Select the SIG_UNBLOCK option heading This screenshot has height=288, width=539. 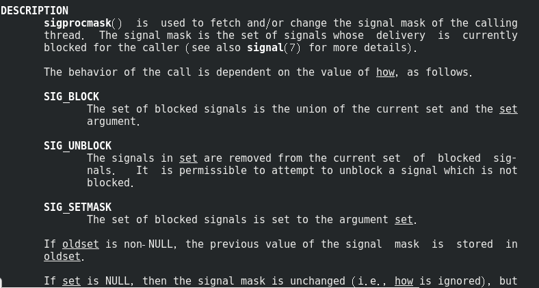pos(77,145)
